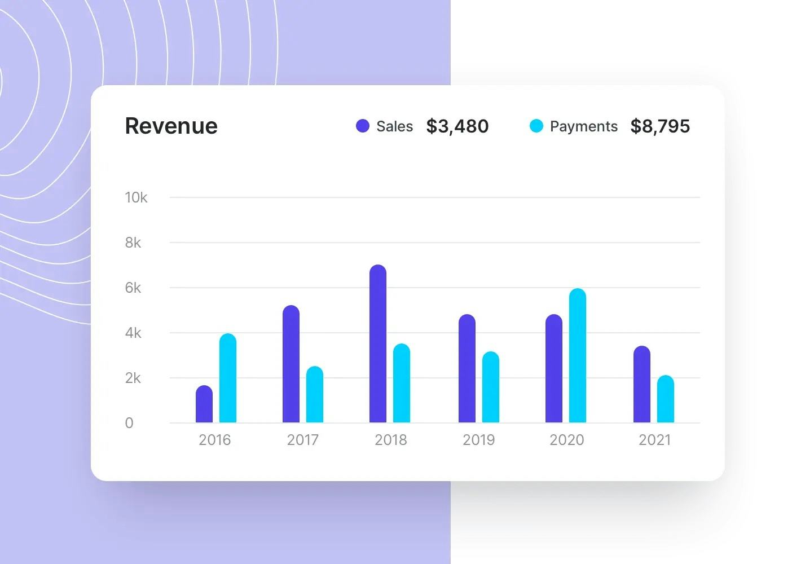Click the Payments legend label
Screen dimensions: 792x564
583,126
